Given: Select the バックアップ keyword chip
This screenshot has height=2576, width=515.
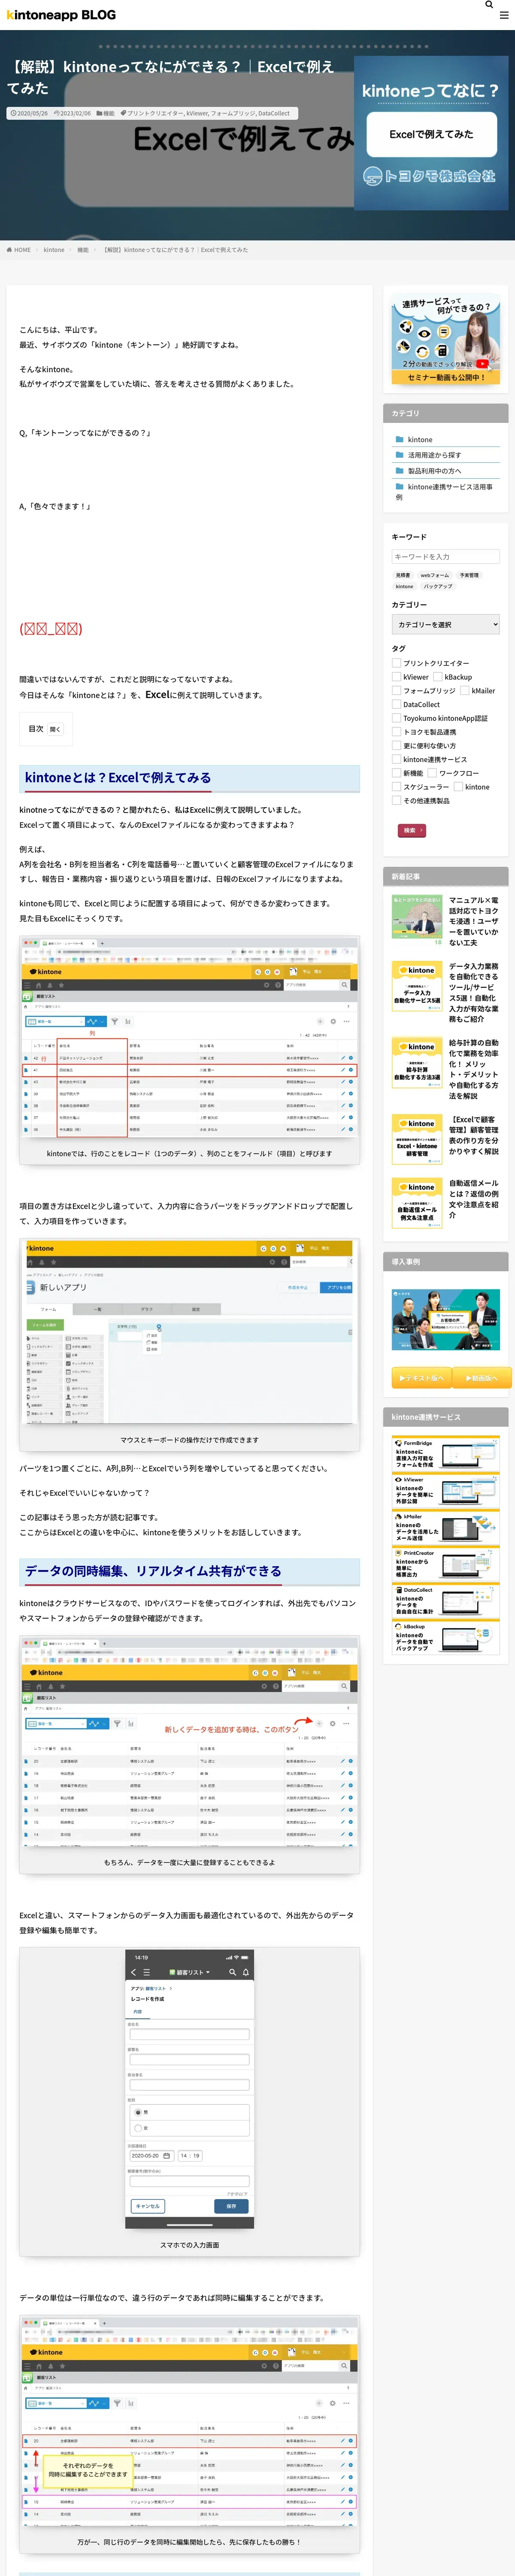Looking at the screenshot, I should (438, 587).
